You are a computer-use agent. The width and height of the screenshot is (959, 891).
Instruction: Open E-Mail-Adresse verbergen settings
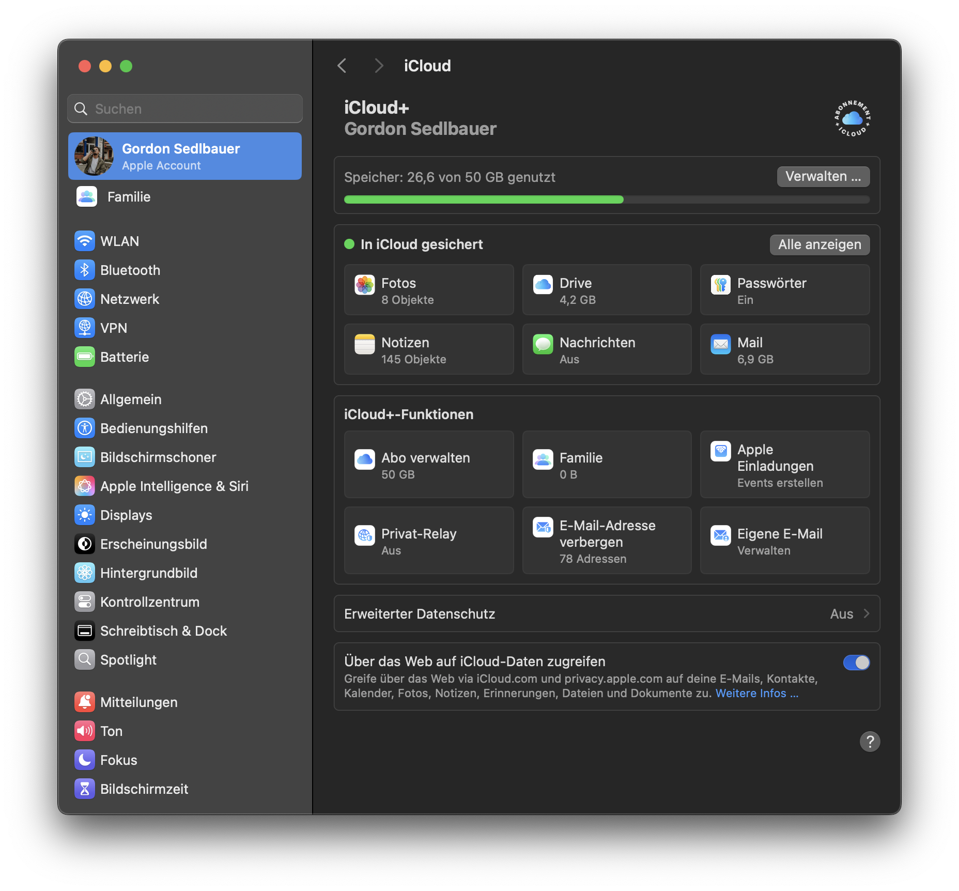coord(606,541)
